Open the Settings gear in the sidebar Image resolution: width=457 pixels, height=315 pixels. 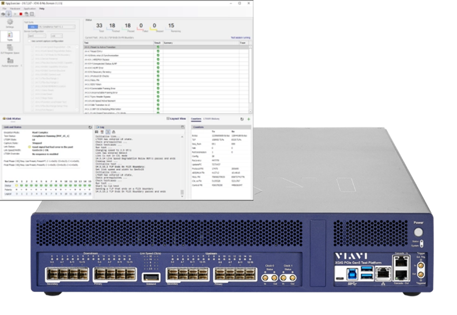point(10,24)
